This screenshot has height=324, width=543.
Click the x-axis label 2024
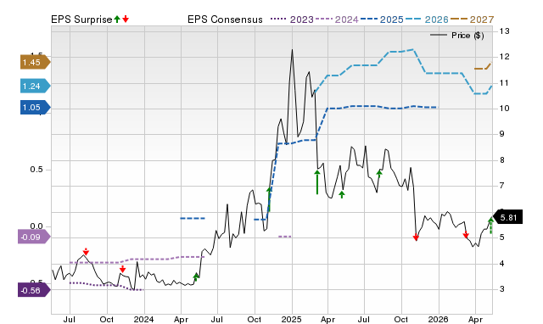[x=143, y=319]
